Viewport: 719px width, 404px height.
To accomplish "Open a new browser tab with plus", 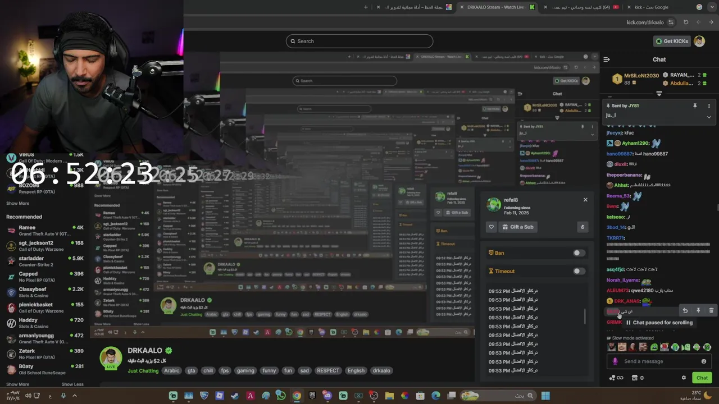I will click(x=366, y=7).
